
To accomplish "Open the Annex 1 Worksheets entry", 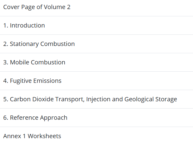I will (32, 136).
